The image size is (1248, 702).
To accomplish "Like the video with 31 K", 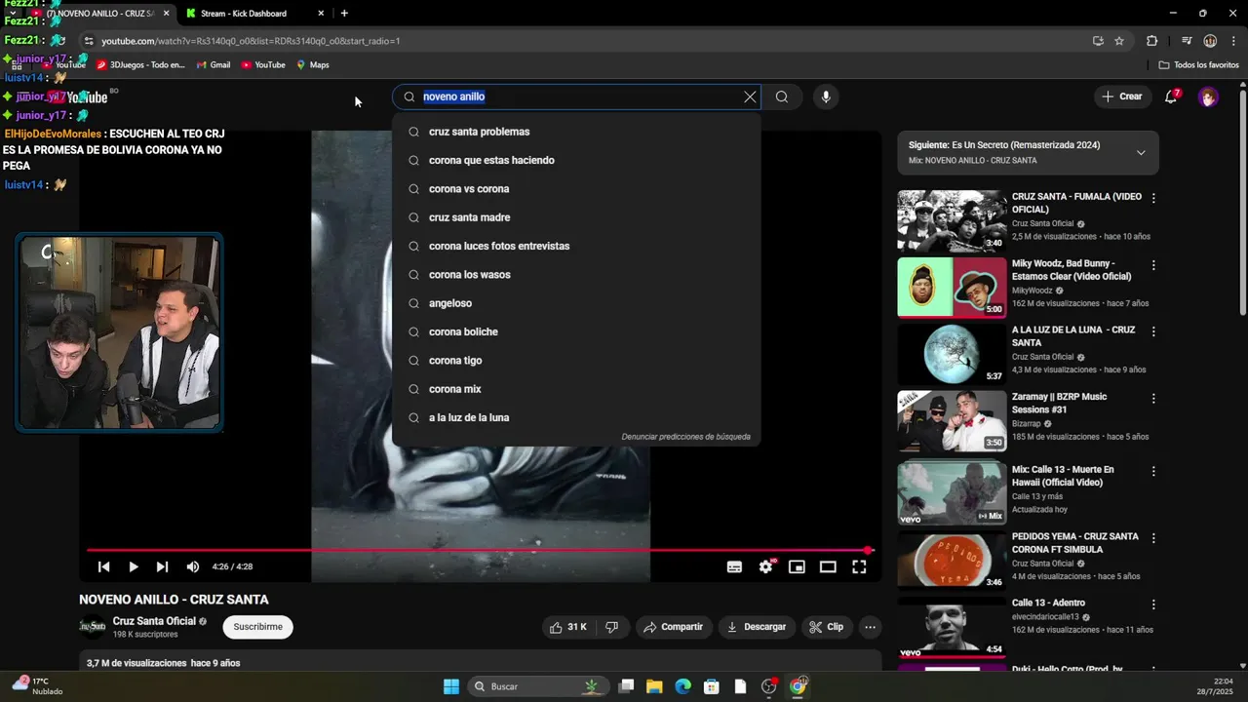I will click(568, 627).
